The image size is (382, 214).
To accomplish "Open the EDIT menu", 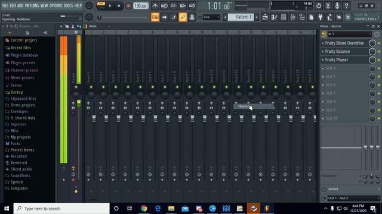I will (13, 5).
